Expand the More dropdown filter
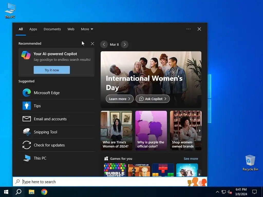The height and width of the screenshot is (197, 263). coord(87,29)
